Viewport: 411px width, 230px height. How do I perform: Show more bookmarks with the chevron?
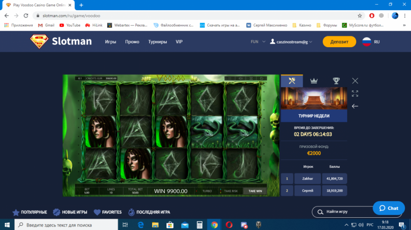(404, 25)
